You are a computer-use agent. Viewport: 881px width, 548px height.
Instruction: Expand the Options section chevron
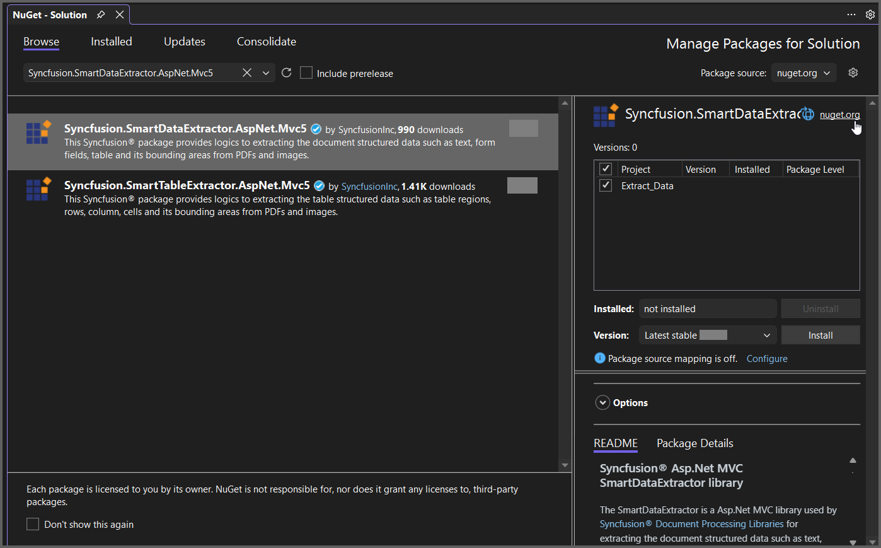pyautogui.click(x=603, y=402)
